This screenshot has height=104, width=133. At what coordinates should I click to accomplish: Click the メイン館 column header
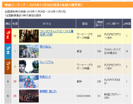coord(113,23)
